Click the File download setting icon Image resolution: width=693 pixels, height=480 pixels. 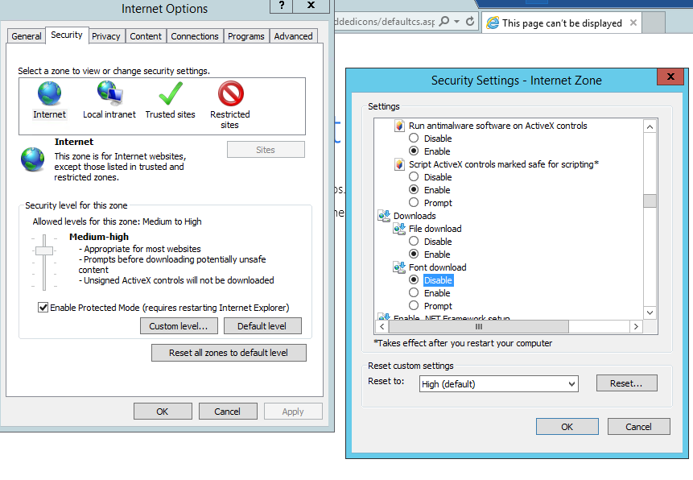pos(399,229)
